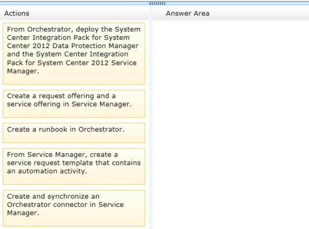Viewport: 309px width, 229px height.
Task: Select the 'Create a runbook in Orchestrator' action
Action: [x=74, y=133]
